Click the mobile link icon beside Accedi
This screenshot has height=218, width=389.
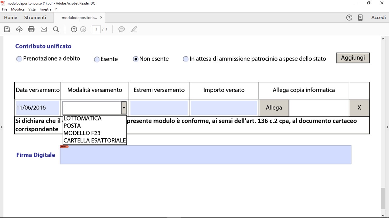click(x=360, y=18)
